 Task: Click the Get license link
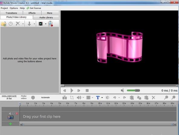[34, 8]
